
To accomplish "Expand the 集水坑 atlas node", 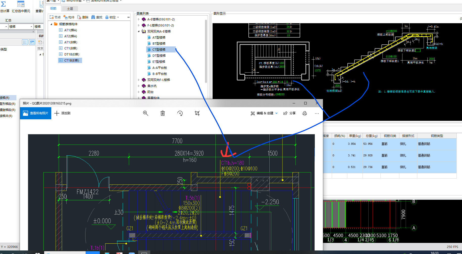I will [139, 86].
